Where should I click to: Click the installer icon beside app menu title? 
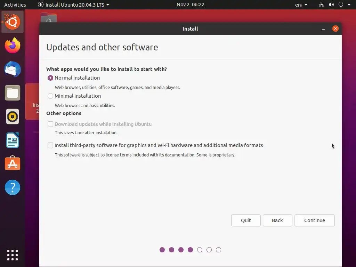41,5
